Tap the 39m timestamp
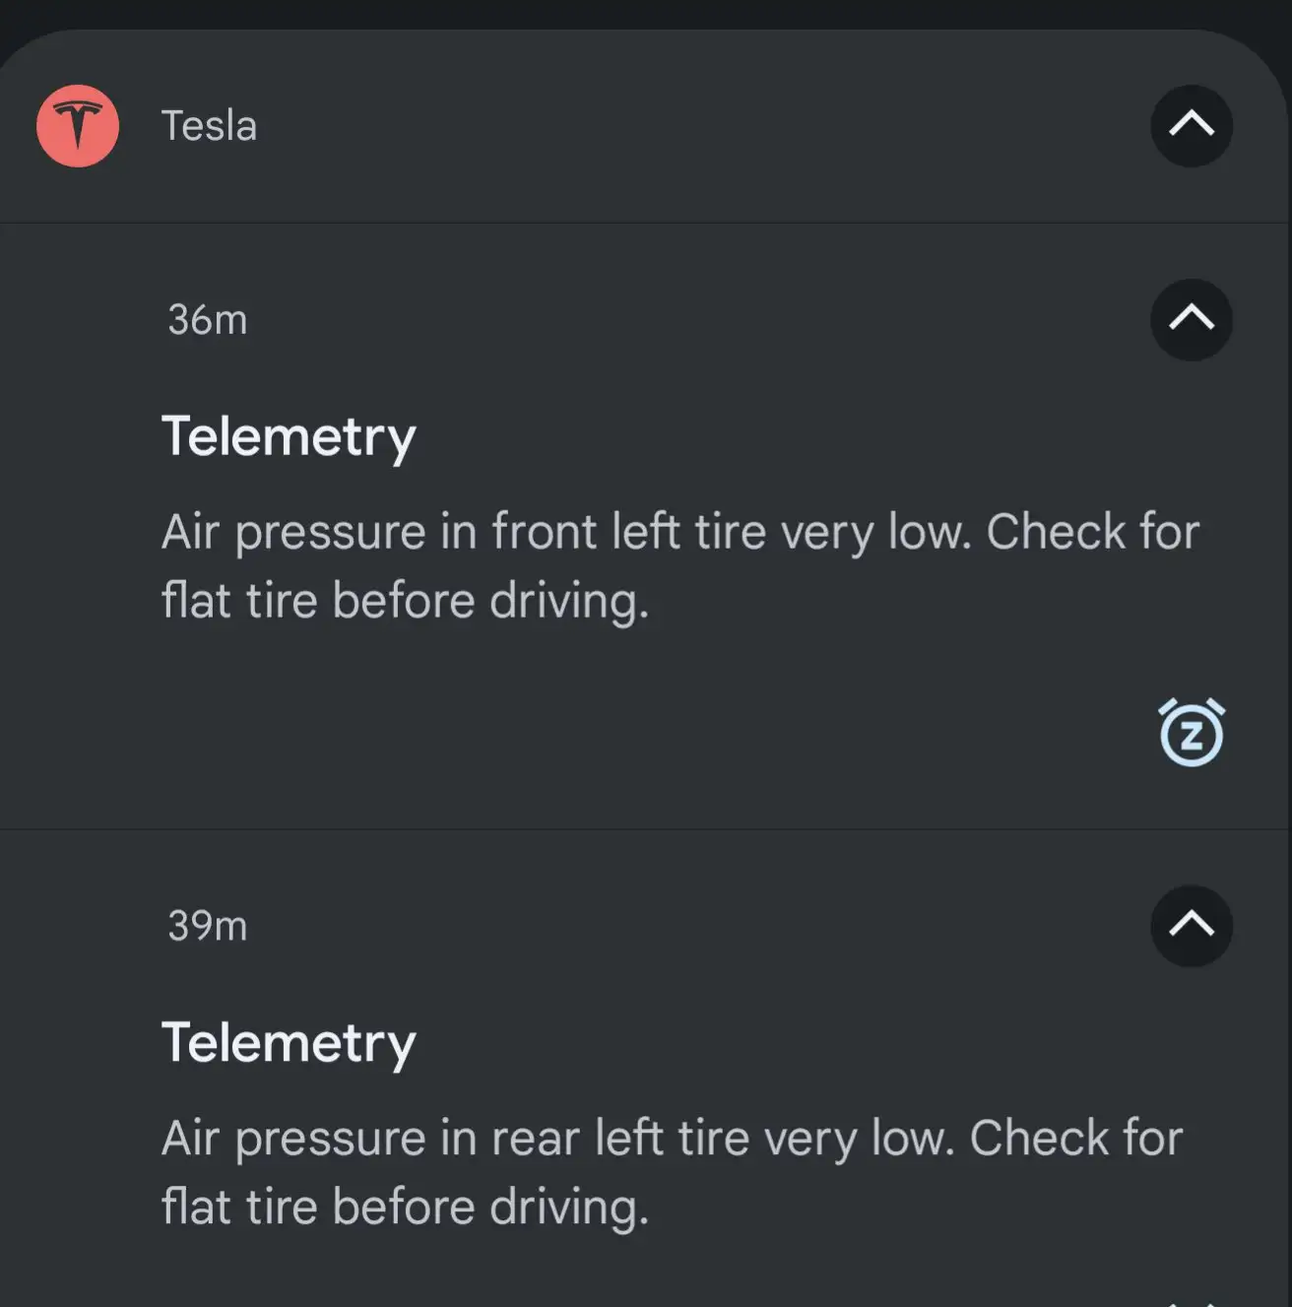Image resolution: width=1292 pixels, height=1307 pixels. point(207,926)
